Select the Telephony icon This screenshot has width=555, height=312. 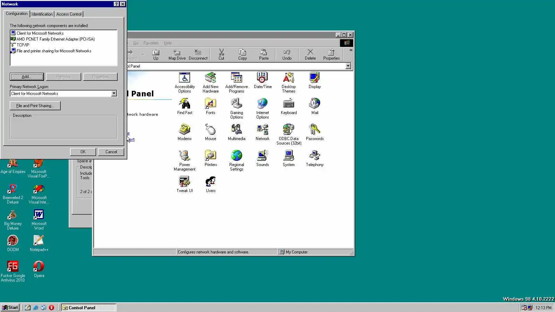(315, 158)
